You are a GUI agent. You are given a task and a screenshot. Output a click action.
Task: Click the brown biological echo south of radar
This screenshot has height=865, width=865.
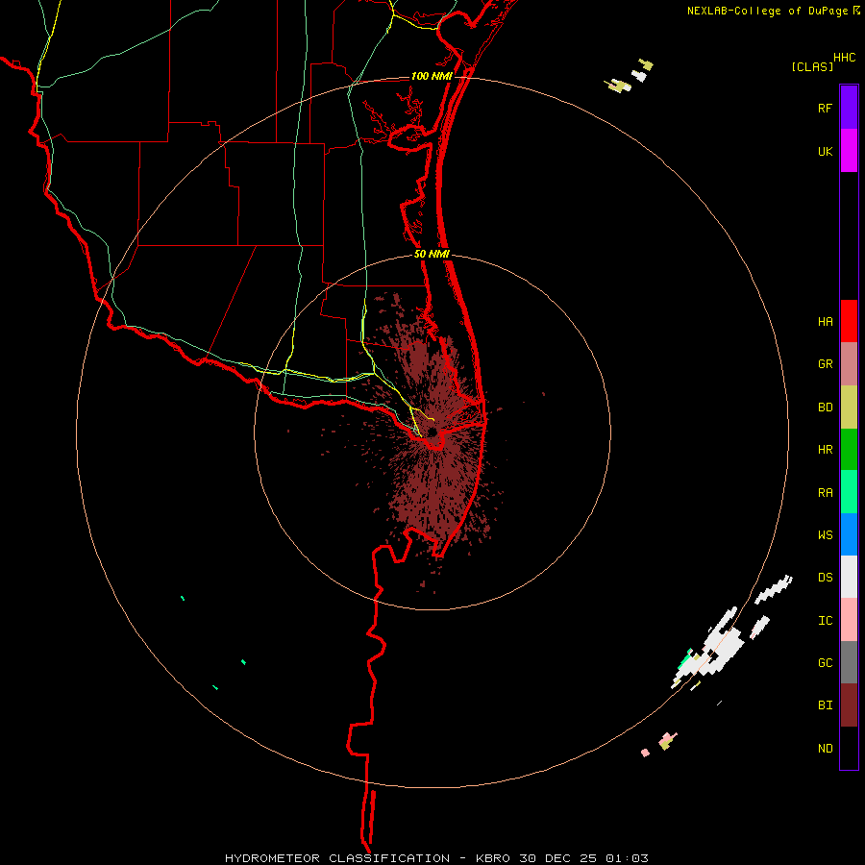tap(433, 491)
